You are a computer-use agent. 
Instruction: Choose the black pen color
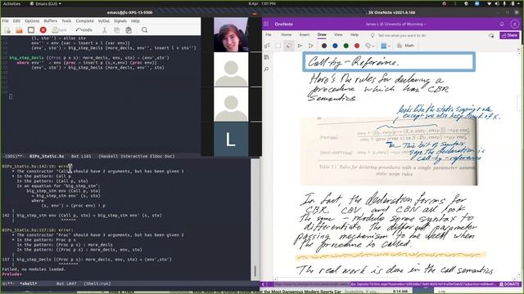click(x=324, y=46)
